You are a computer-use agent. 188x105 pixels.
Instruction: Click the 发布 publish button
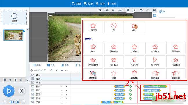pyautogui.click(x=112, y=4)
